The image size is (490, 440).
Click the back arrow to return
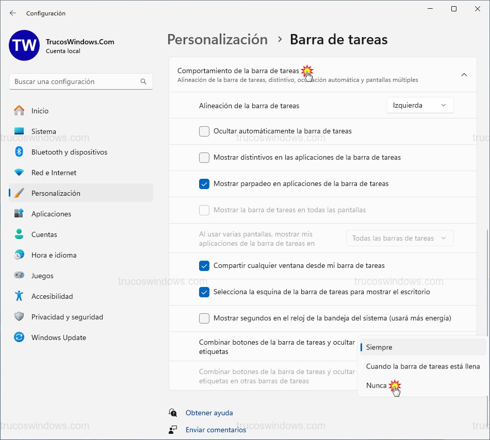13,13
